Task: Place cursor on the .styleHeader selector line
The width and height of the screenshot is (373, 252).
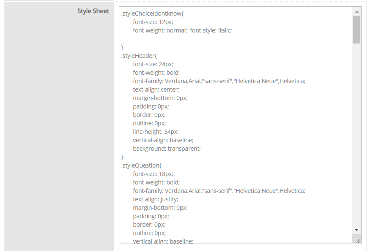Action: [139, 56]
